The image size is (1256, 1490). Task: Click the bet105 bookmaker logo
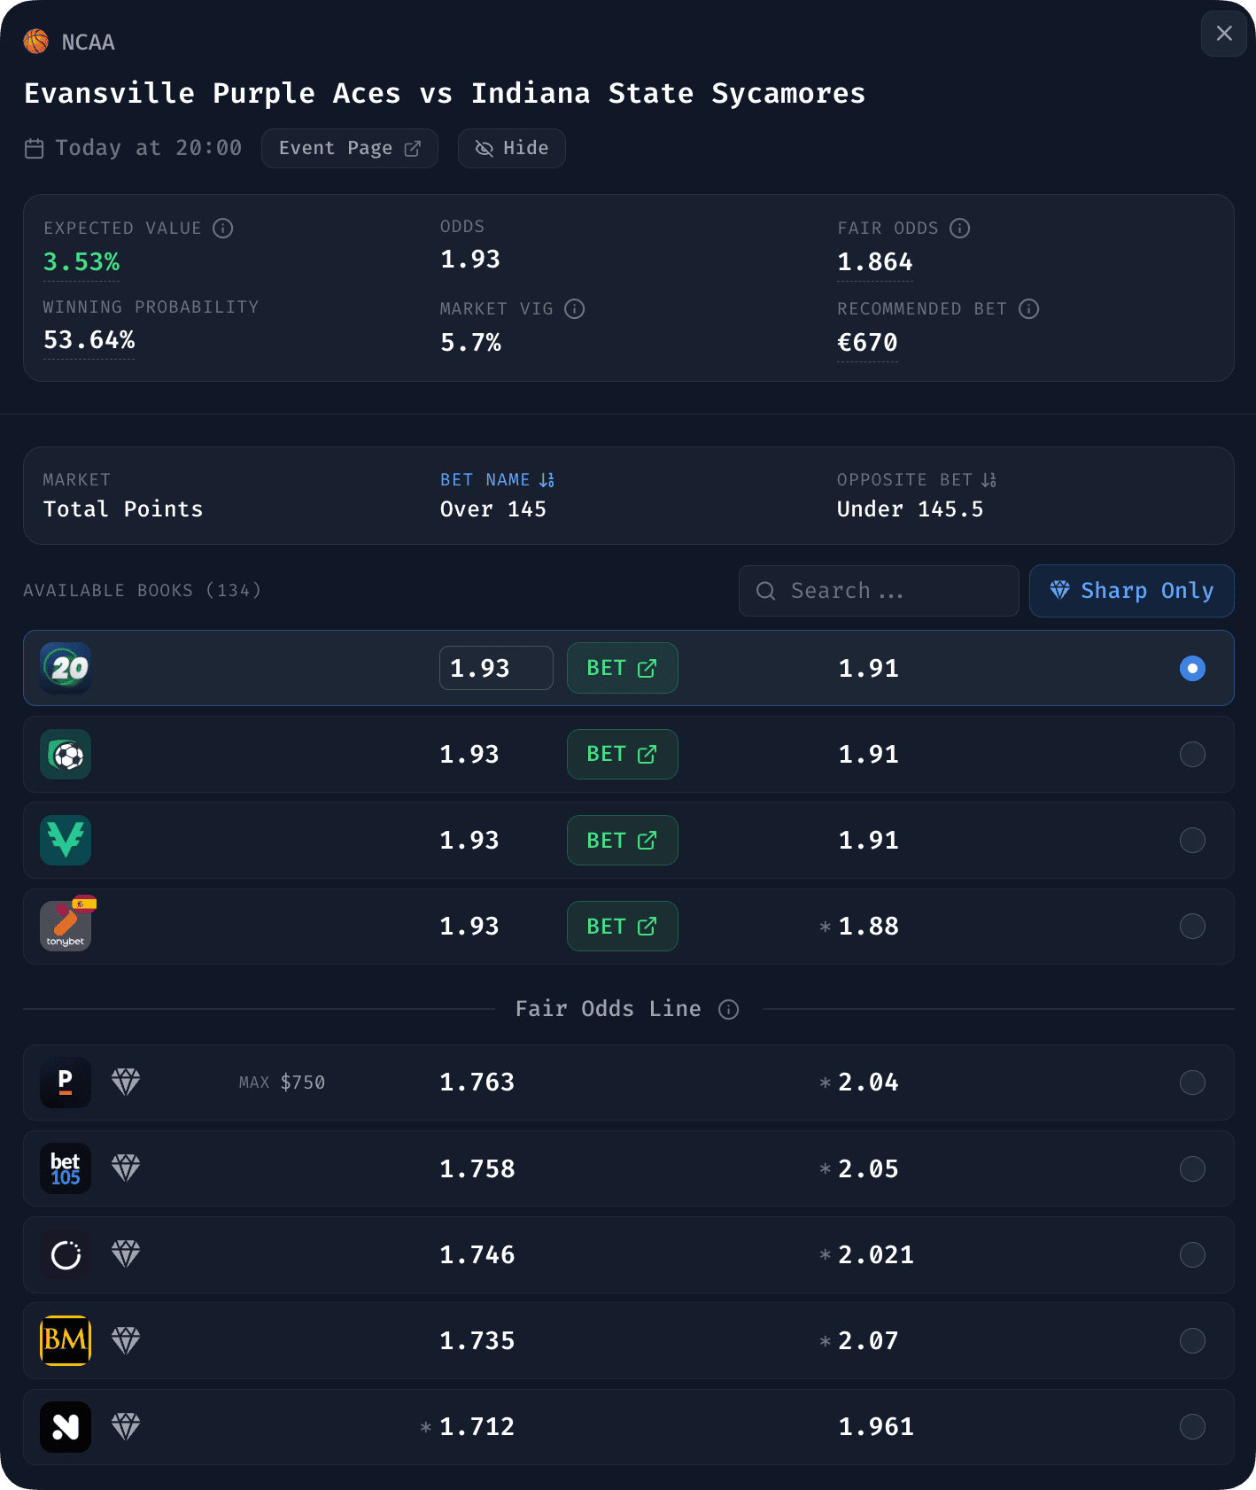[66, 1168]
